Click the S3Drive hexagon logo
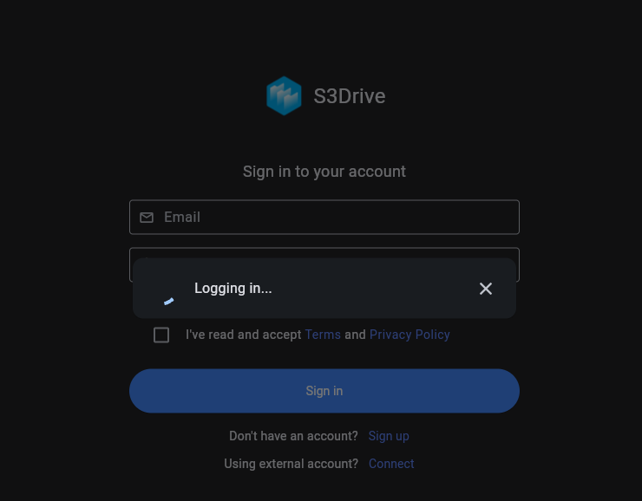 284,95
